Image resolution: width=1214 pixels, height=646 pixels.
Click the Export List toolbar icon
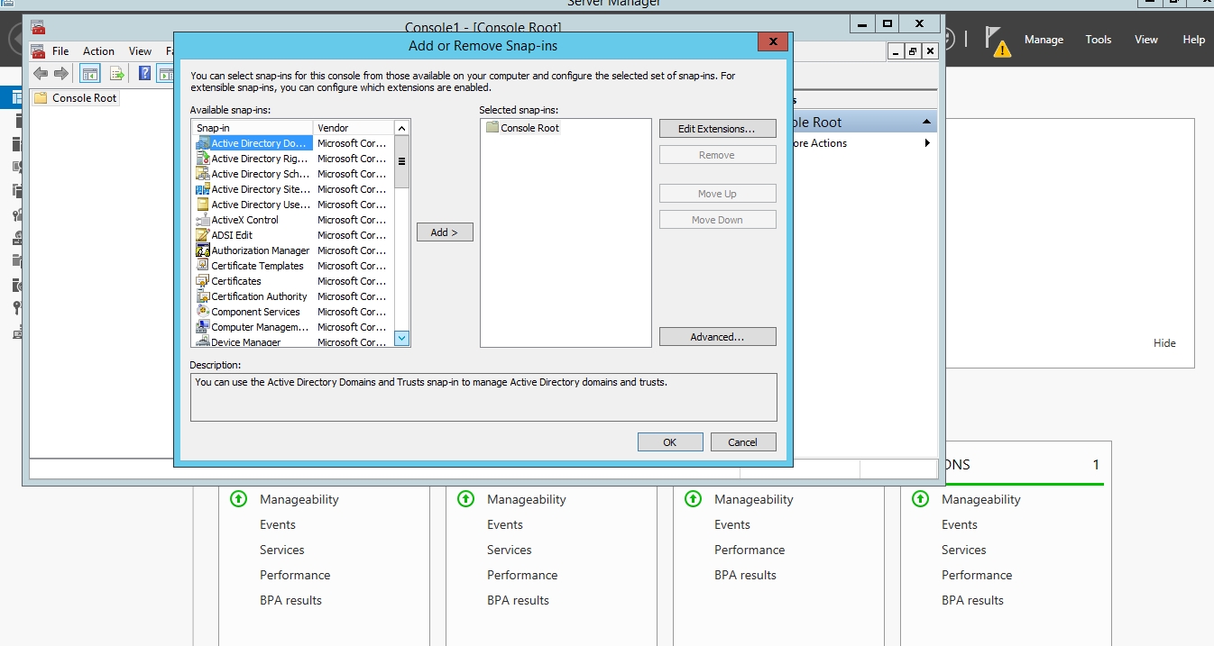coord(117,74)
